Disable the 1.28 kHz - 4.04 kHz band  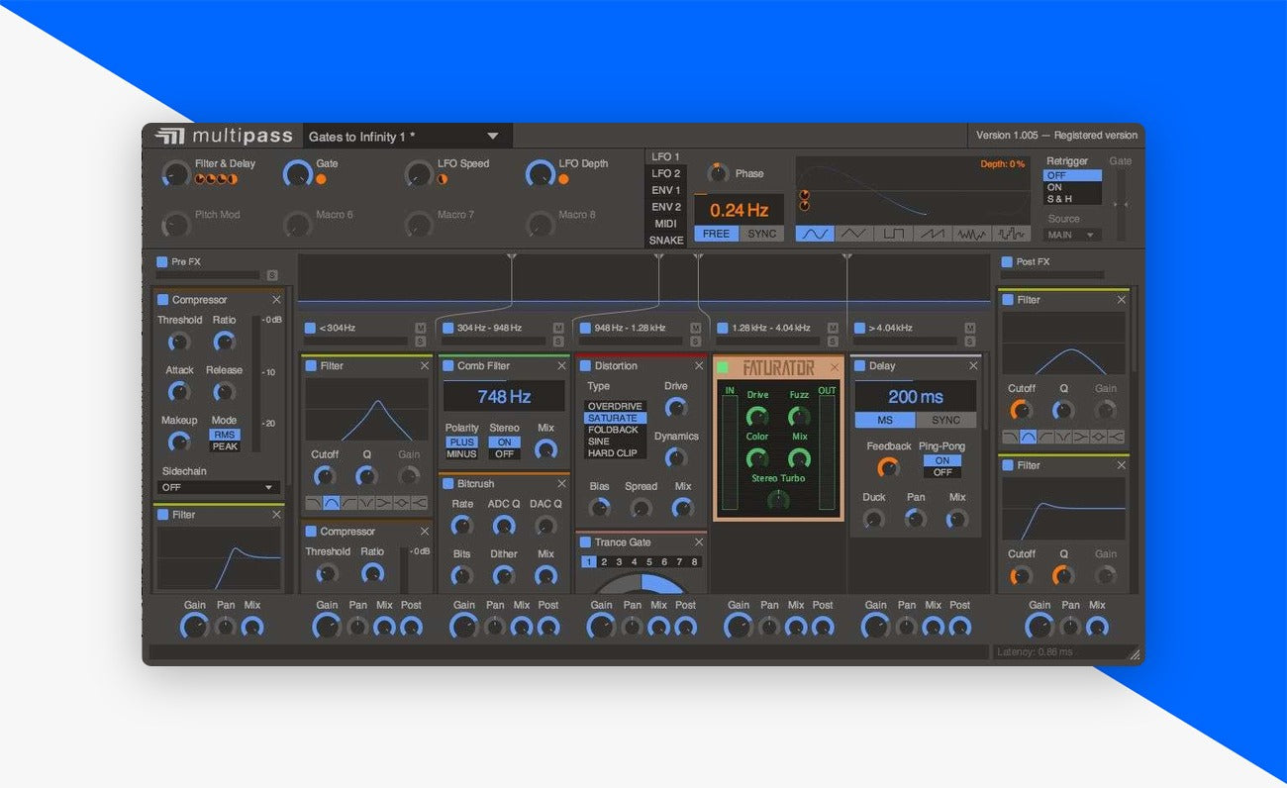(x=722, y=328)
